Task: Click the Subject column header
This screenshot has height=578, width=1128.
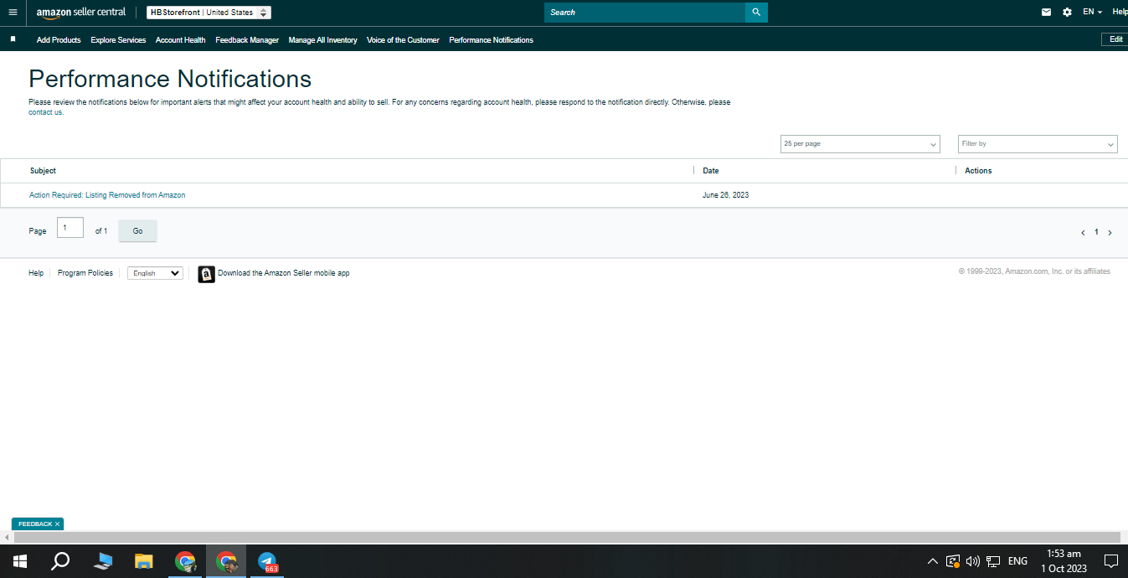Action: pyautogui.click(x=43, y=171)
